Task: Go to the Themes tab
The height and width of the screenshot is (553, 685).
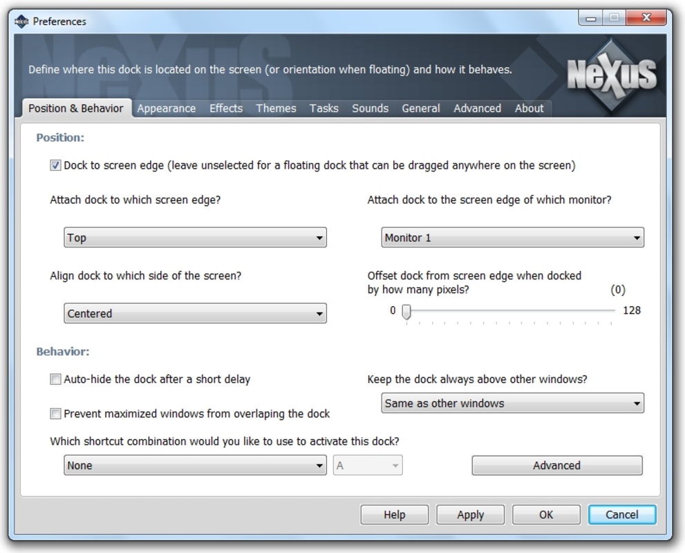Action: (276, 109)
